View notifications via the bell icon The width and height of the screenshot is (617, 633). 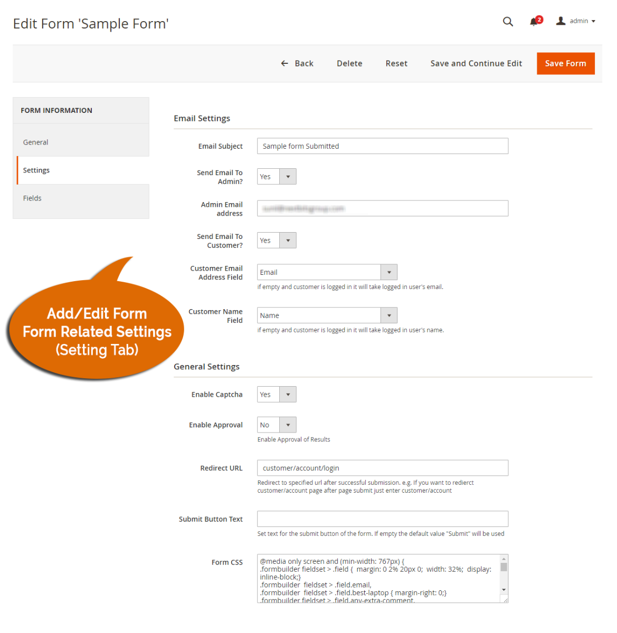pos(535,22)
